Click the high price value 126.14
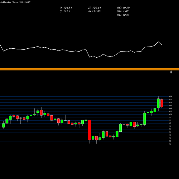The image size is (179, 179). click(97, 8)
